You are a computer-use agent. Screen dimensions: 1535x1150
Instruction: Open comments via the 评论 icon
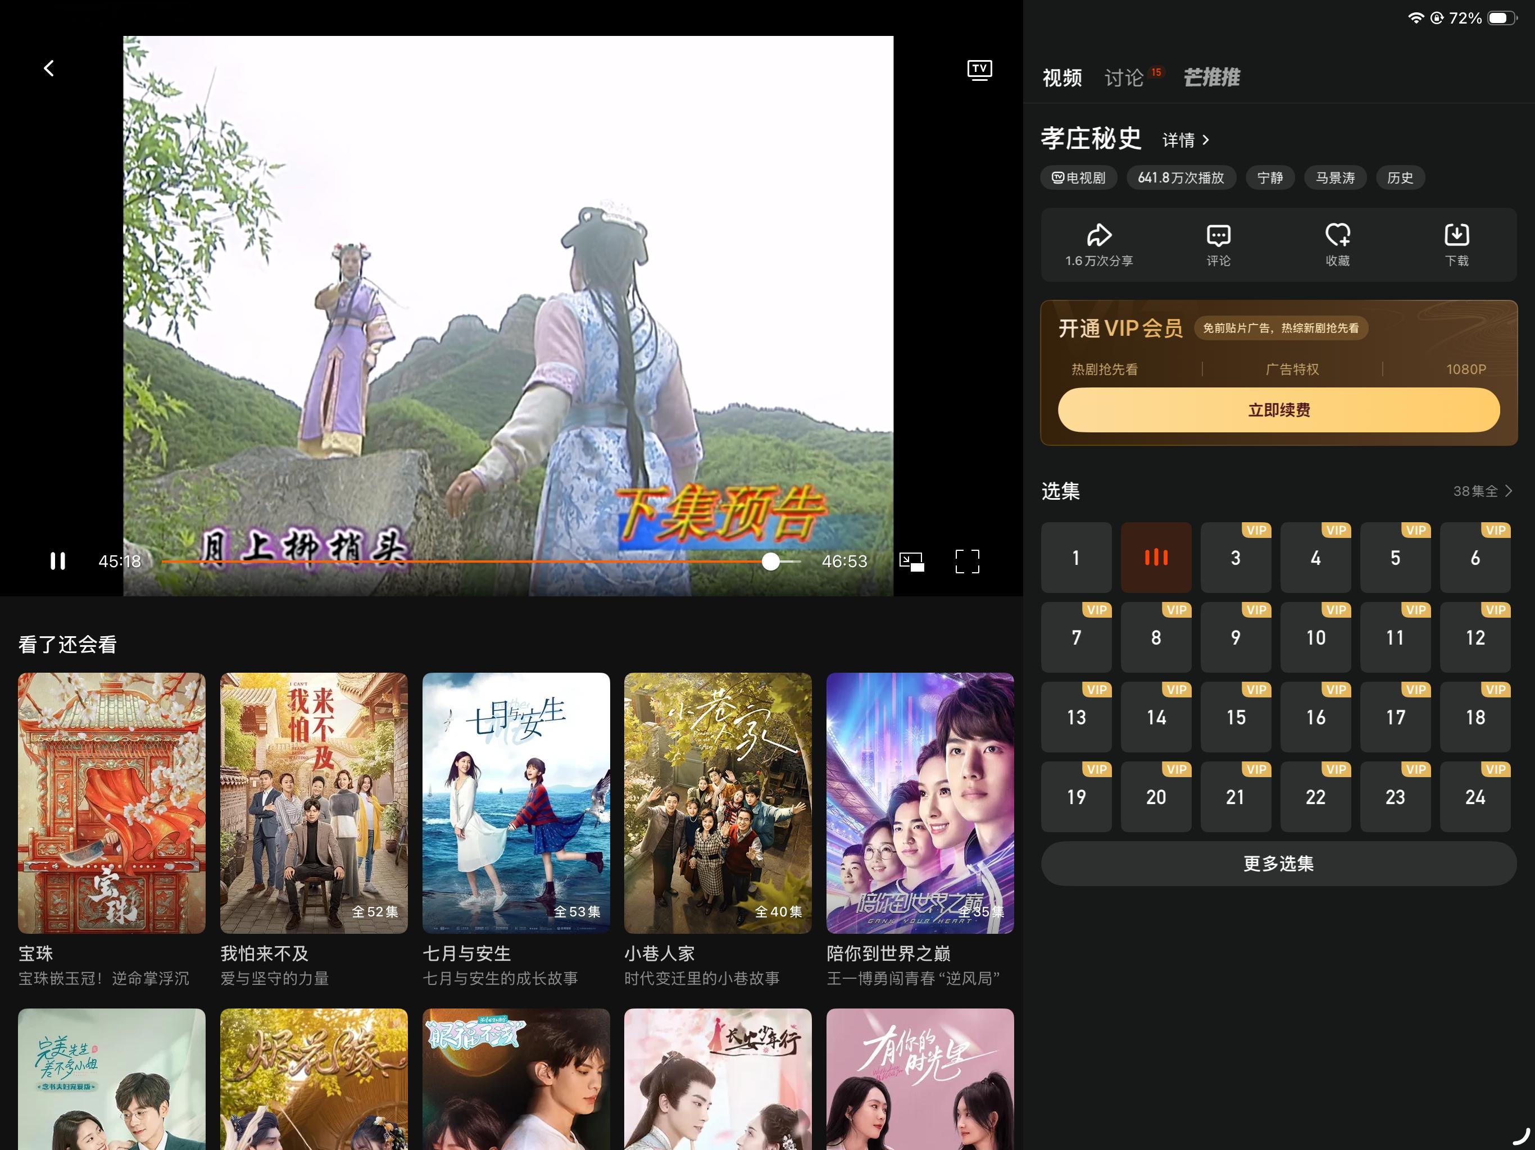point(1219,245)
